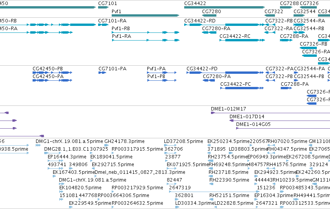The height and width of the screenshot is (209, 330).
Task: Select the RH22390.5prime EST label
Action: [x=230, y=180]
